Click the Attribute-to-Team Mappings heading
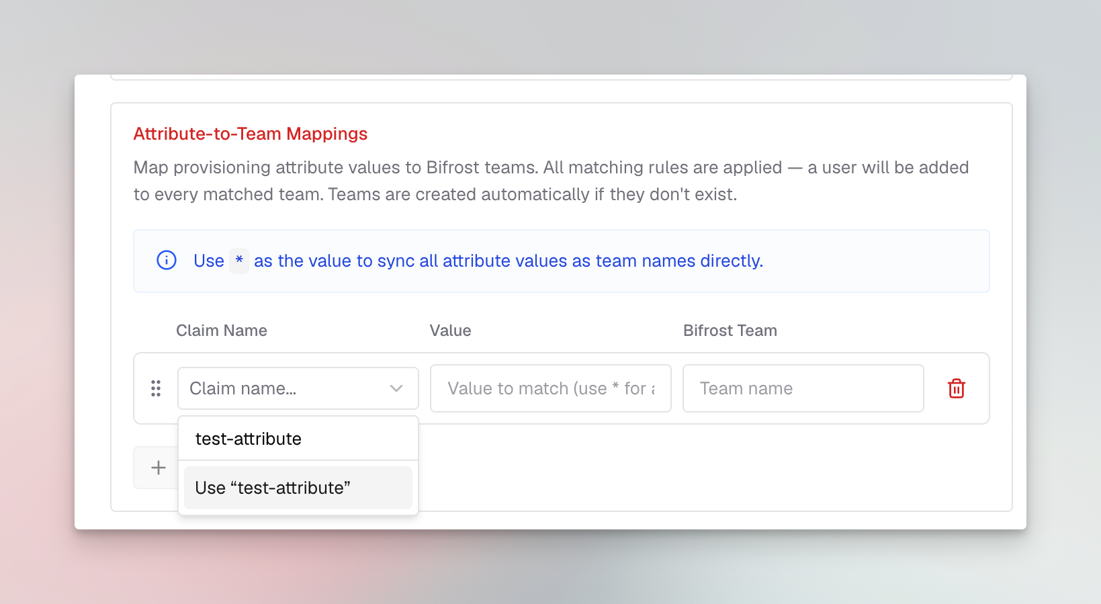The image size is (1101, 604). click(x=251, y=134)
